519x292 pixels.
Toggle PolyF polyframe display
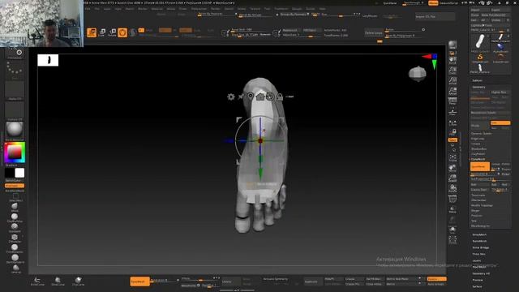pos(453,200)
